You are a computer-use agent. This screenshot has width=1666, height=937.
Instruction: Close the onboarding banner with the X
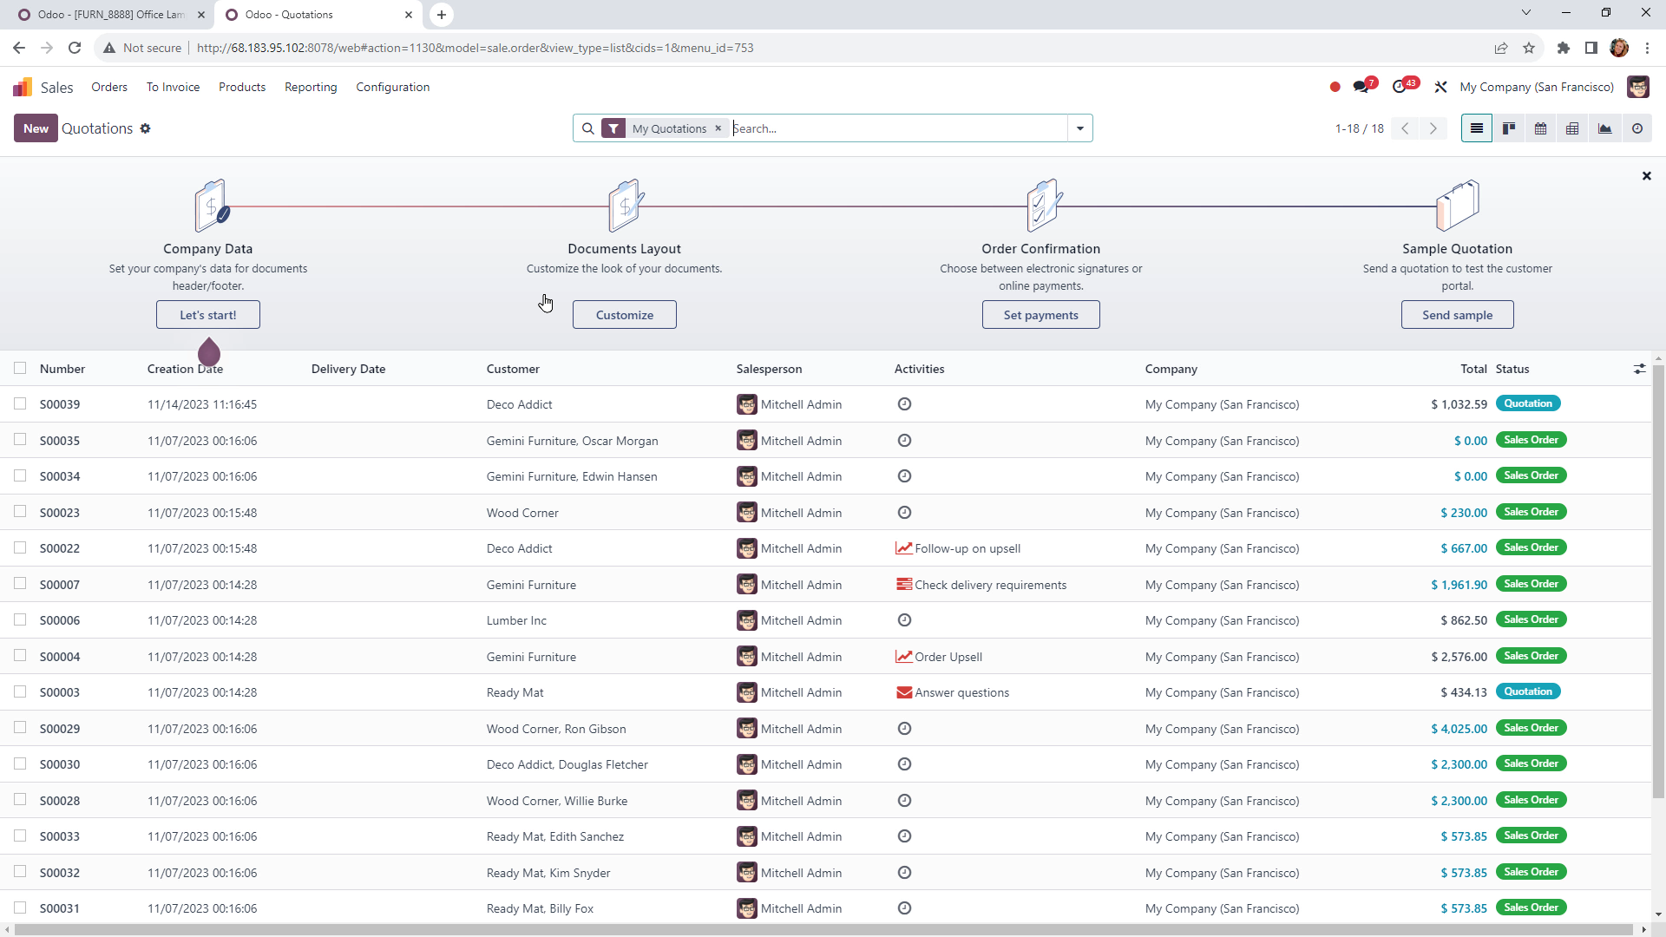pos(1646,176)
